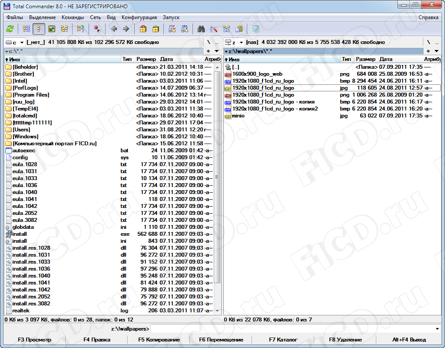
Task: Click the F5 Копирование button
Action: [159, 340]
